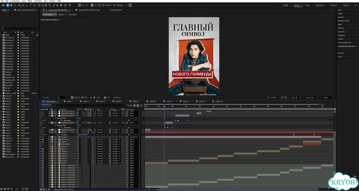Open the Active Camera view dropdown
This screenshot has width=359, height=191.
point(312,97)
